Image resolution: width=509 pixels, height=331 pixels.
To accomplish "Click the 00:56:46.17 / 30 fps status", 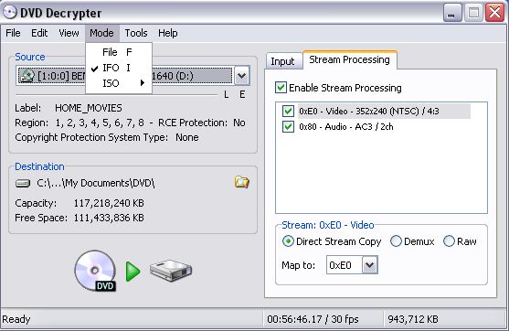I will tap(313, 319).
